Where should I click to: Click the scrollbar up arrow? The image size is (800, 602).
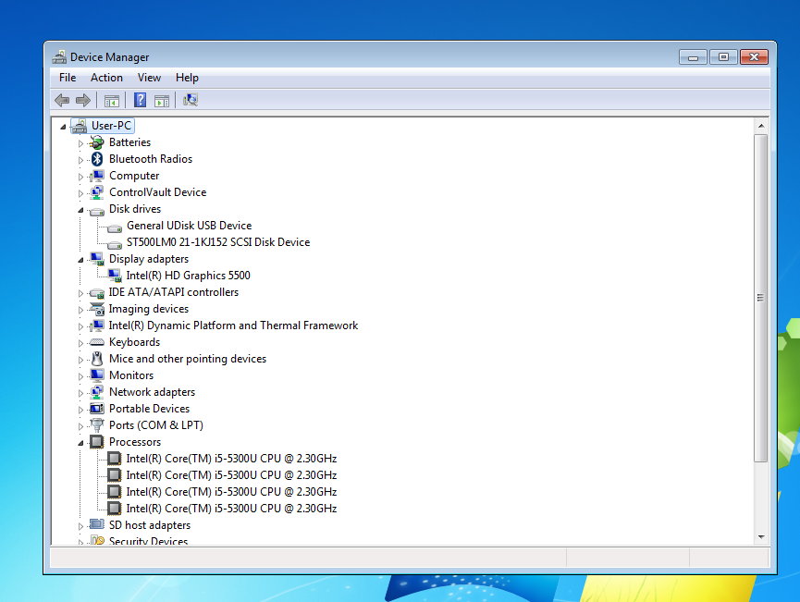(x=761, y=126)
